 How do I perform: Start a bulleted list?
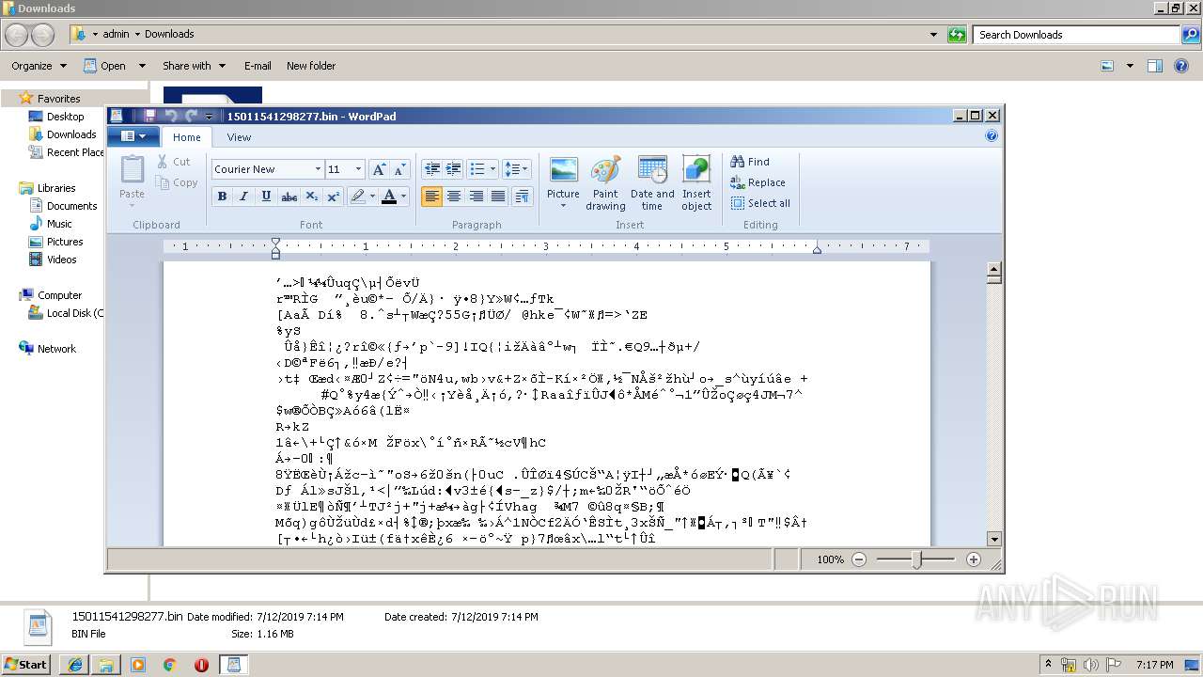(x=477, y=169)
